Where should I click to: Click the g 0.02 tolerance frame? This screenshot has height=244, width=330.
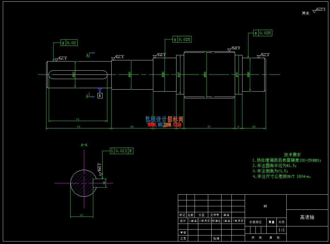pyautogui.click(x=69, y=43)
